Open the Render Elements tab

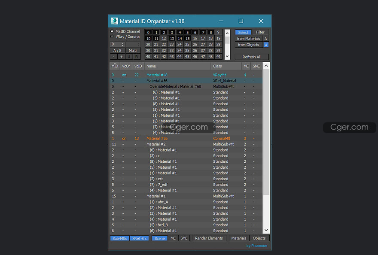click(x=209, y=238)
